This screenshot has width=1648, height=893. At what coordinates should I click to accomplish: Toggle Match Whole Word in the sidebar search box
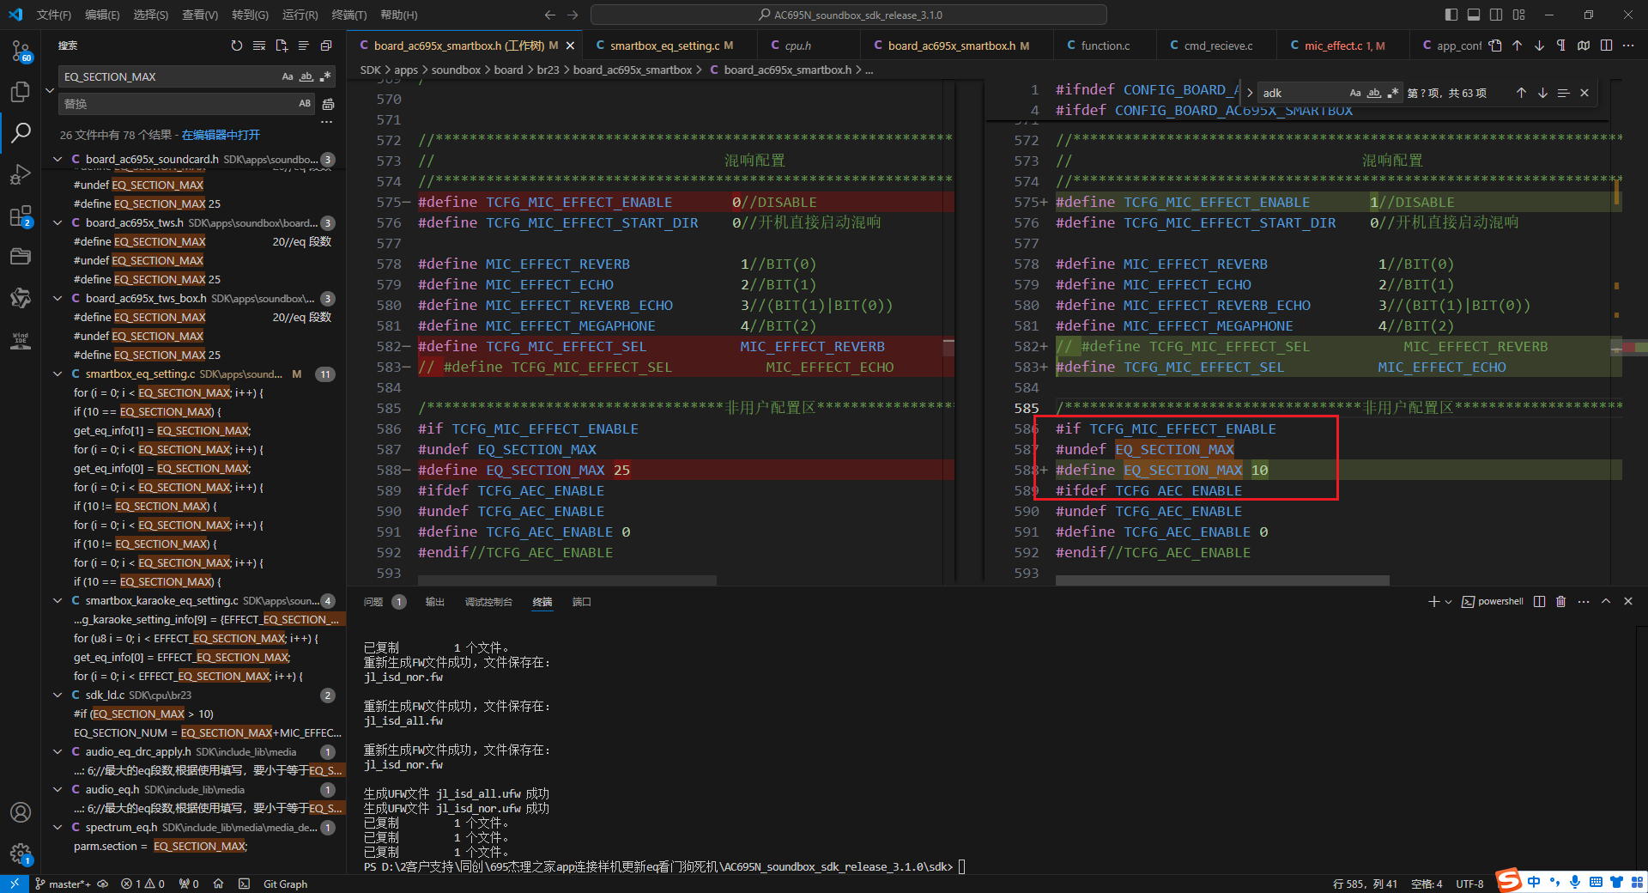pos(306,76)
